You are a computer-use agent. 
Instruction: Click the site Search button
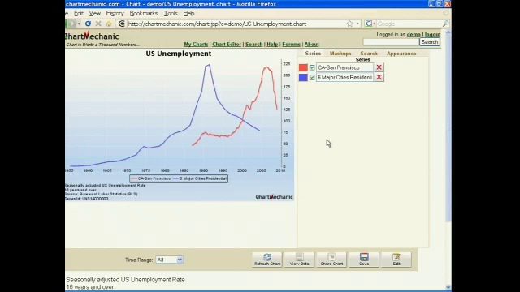430,42
